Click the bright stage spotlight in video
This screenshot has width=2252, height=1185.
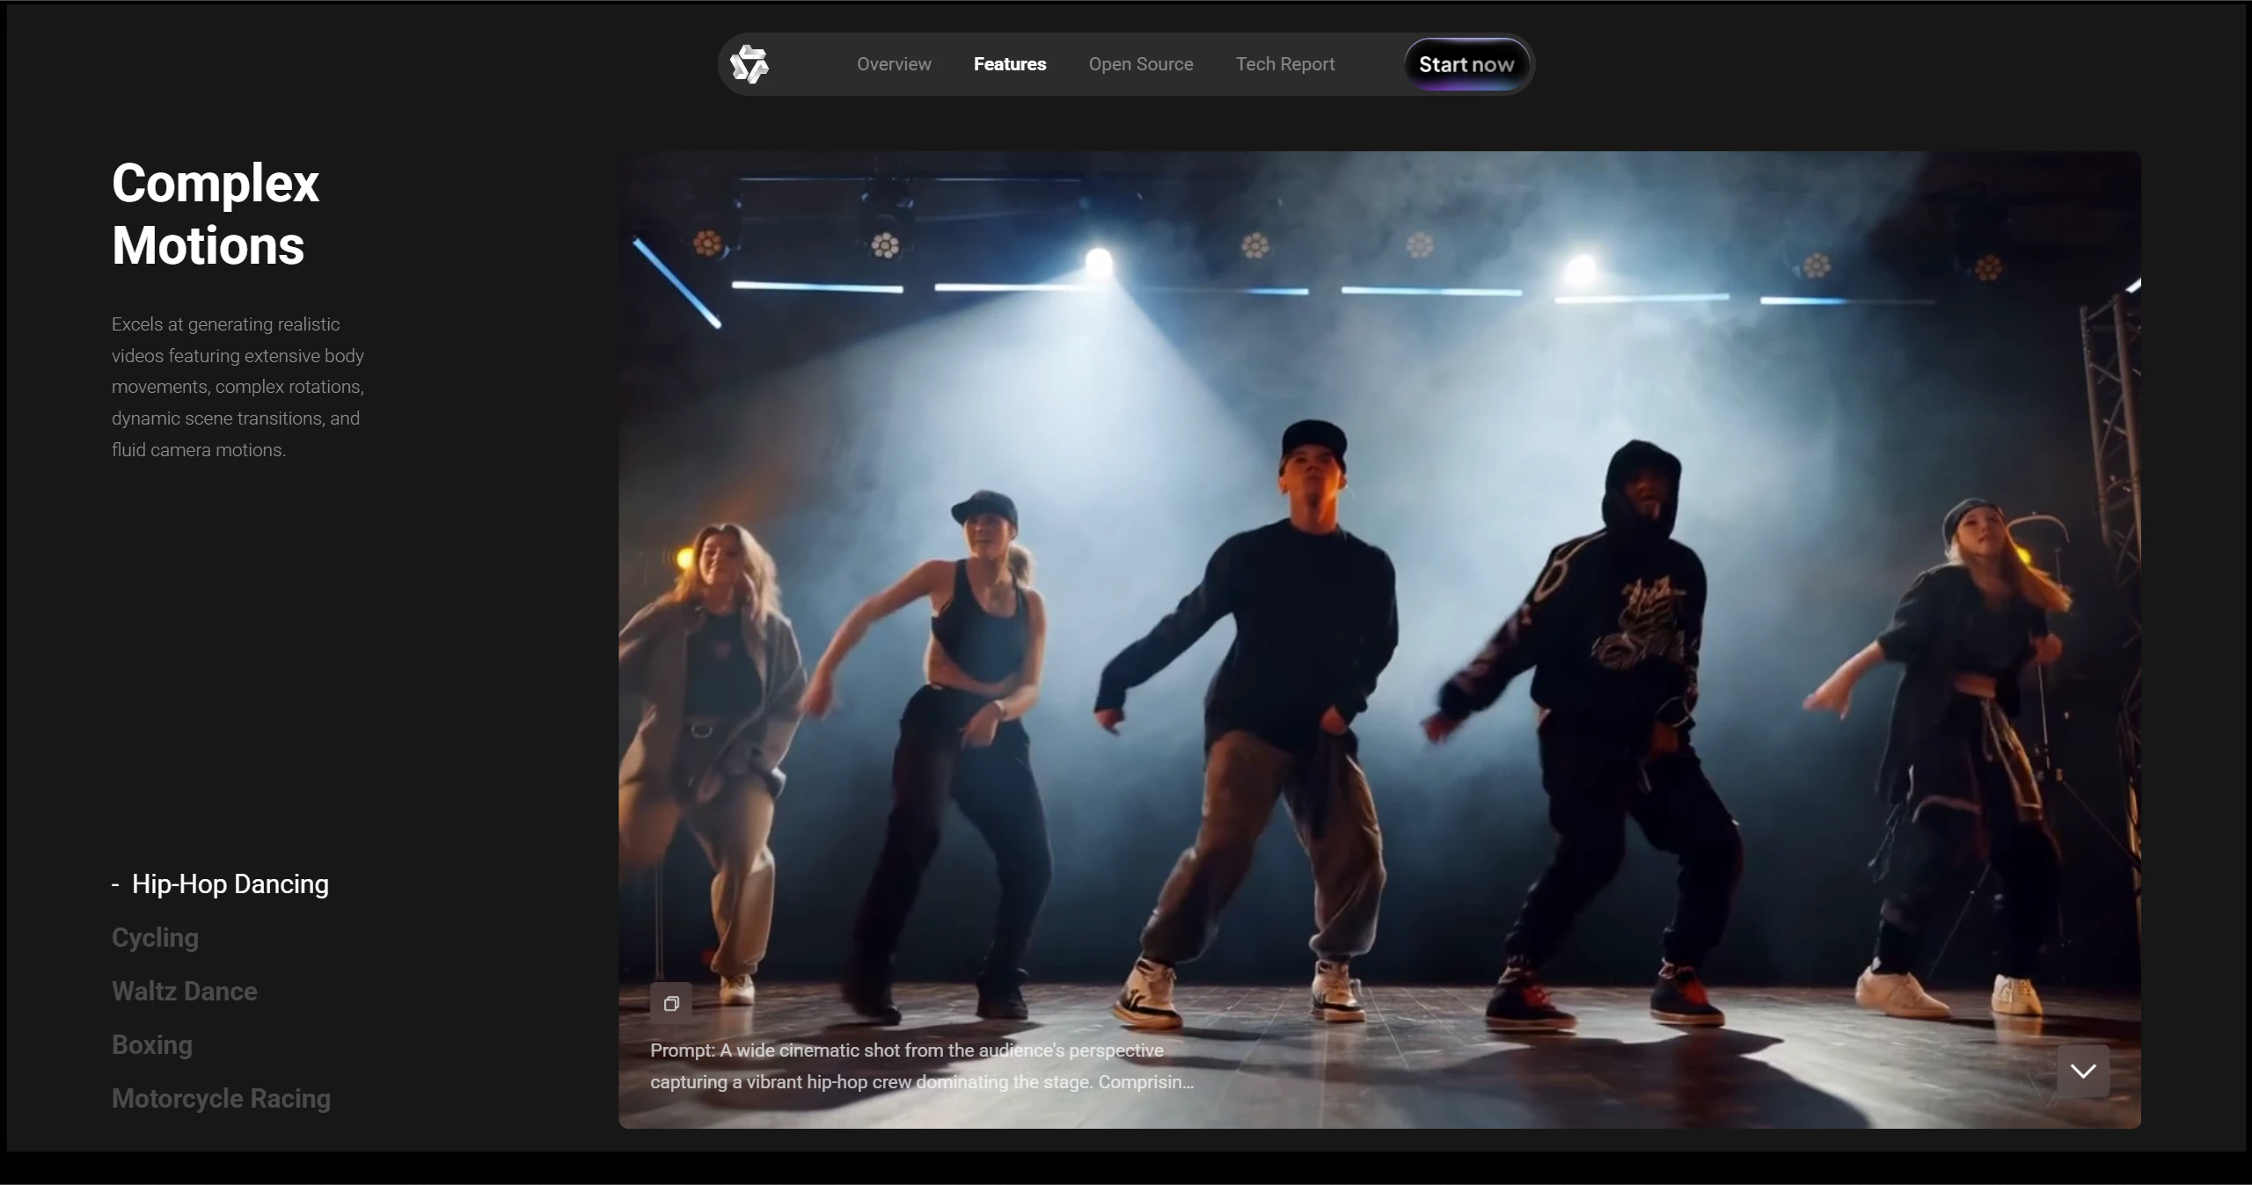(x=1099, y=261)
